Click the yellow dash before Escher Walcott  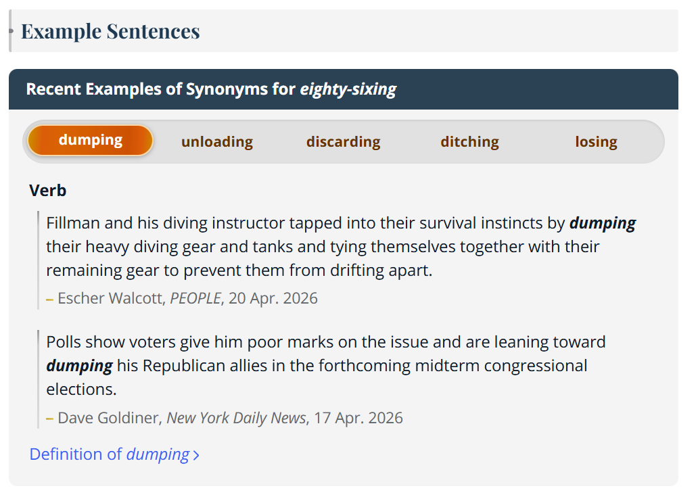click(x=49, y=299)
